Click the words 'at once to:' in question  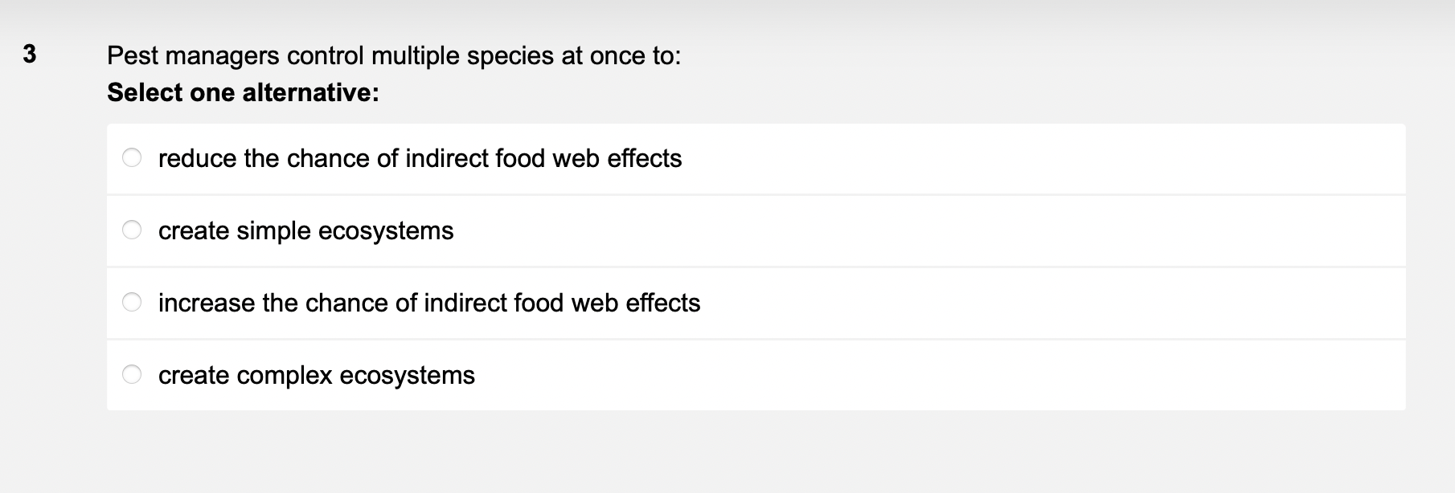(620, 55)
